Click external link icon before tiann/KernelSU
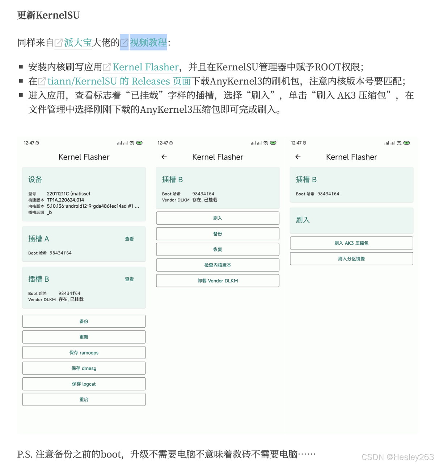Screen dimensions: 435x464 click(x=42, y=81)
